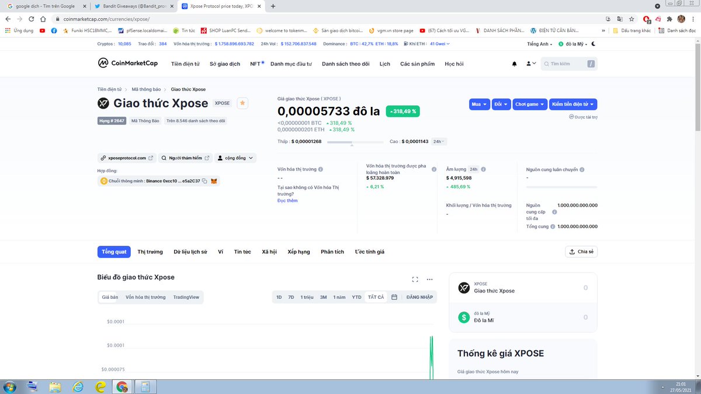Go back in browser history
The image size is (701, 394).
[8, 19]
